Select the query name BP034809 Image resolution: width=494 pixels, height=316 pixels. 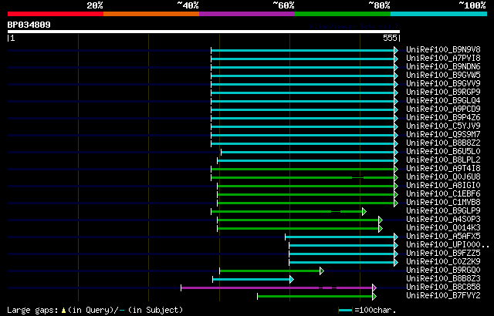[x=29, y=25]
